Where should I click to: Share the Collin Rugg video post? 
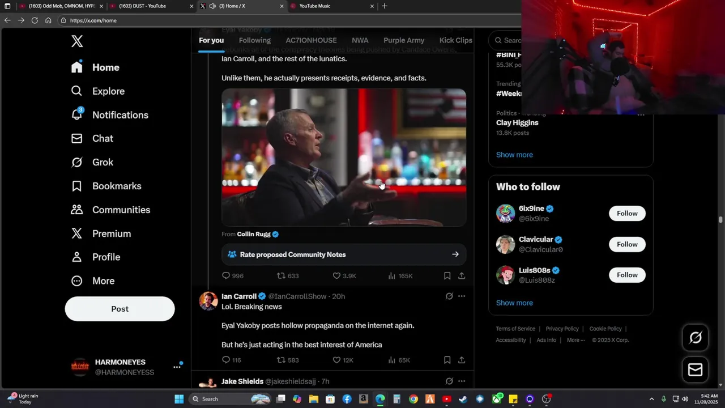[462, 276]
